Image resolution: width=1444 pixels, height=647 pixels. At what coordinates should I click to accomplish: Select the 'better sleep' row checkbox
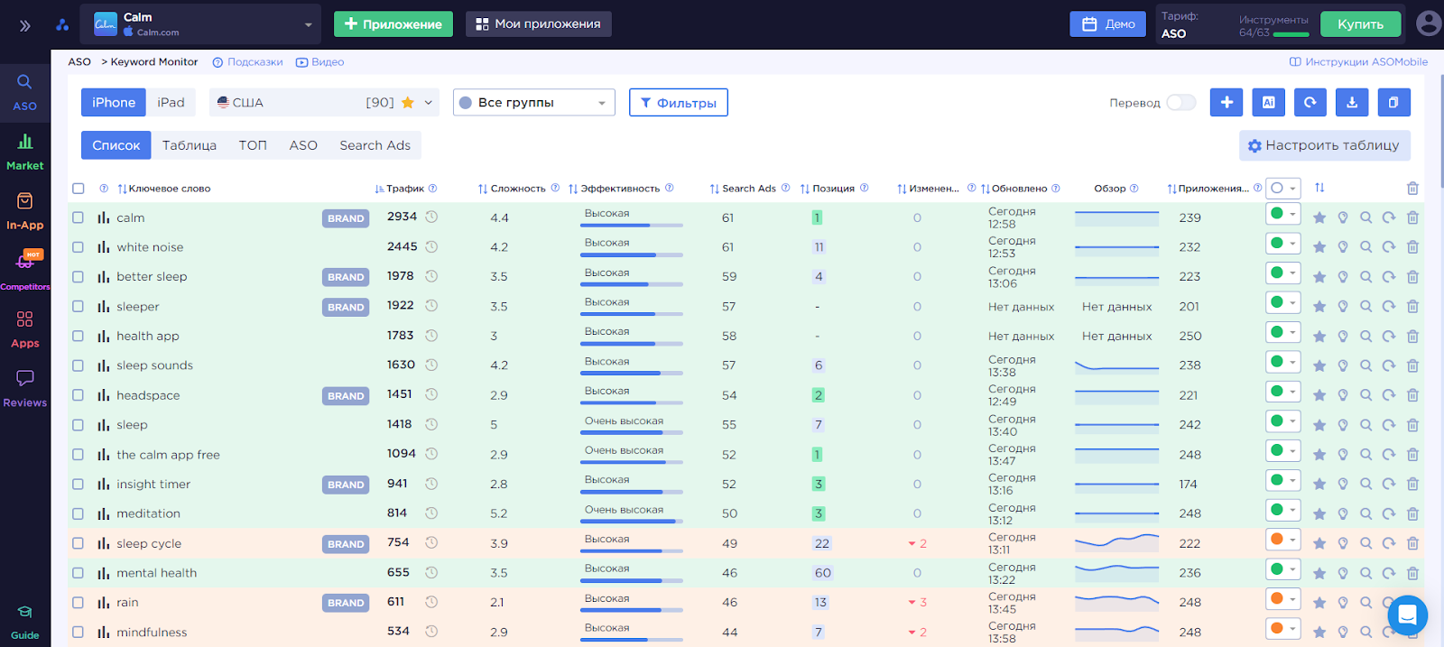(79, 277)
